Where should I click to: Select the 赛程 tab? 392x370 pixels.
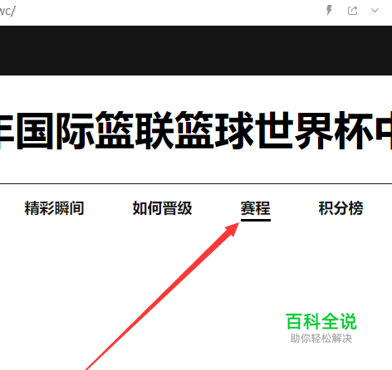point(256,208)
